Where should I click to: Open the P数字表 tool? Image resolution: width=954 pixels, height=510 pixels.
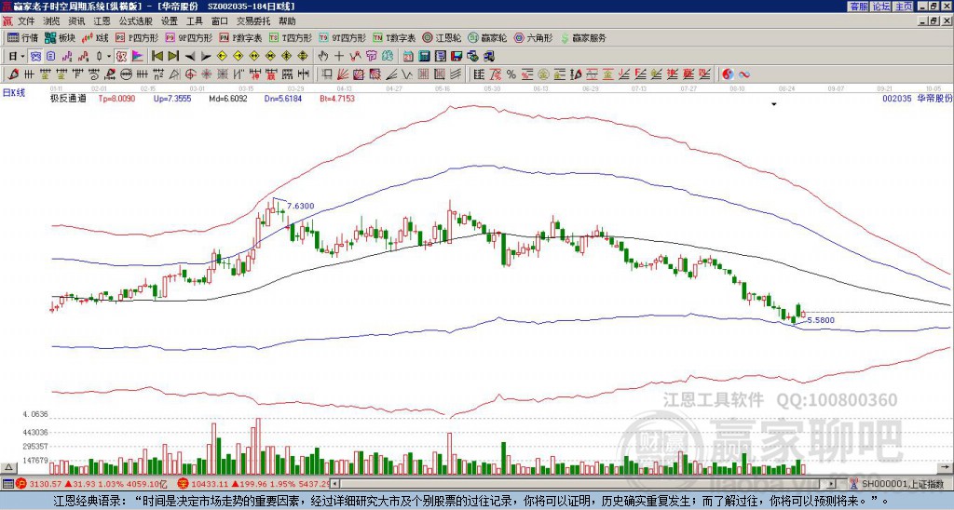pyautogui.click(x=240, y=37)
